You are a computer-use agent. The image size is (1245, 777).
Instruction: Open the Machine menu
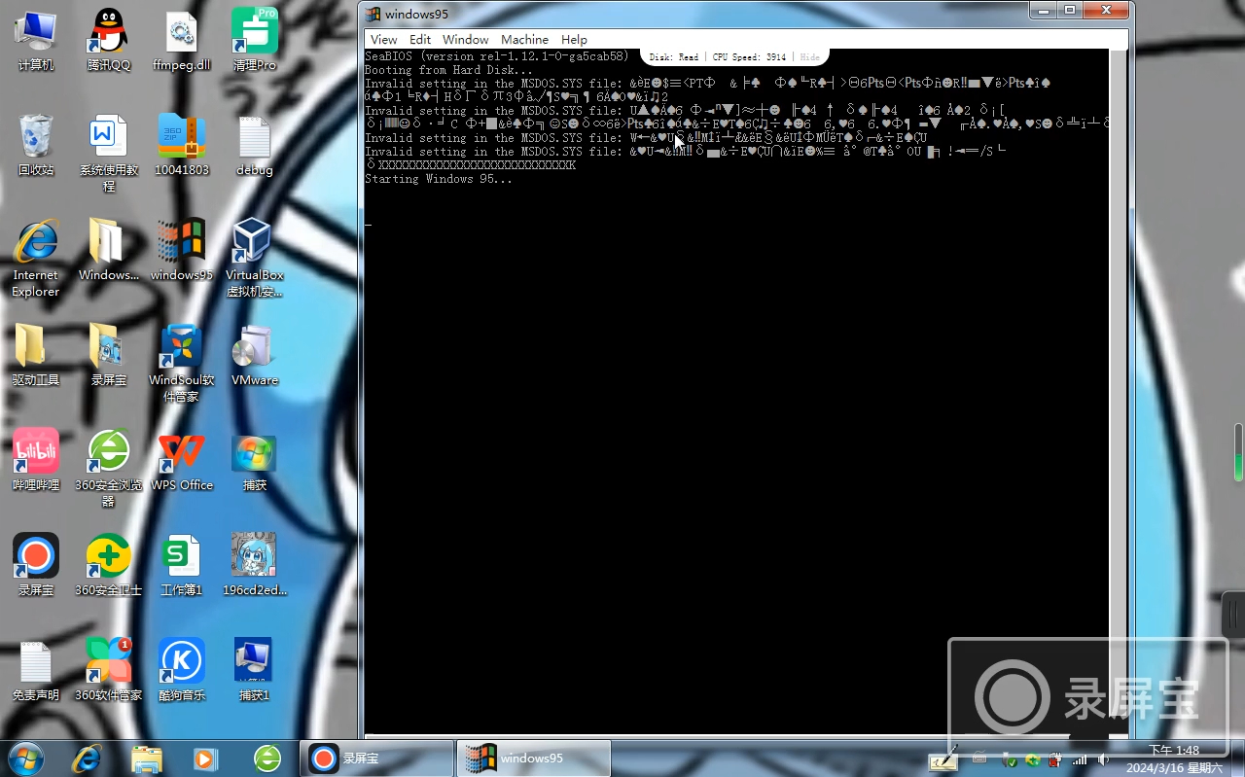pyautogui.click(x=524, y=40)
